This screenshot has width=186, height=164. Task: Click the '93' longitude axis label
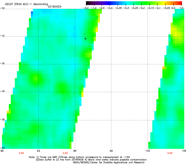coord(38,151)
